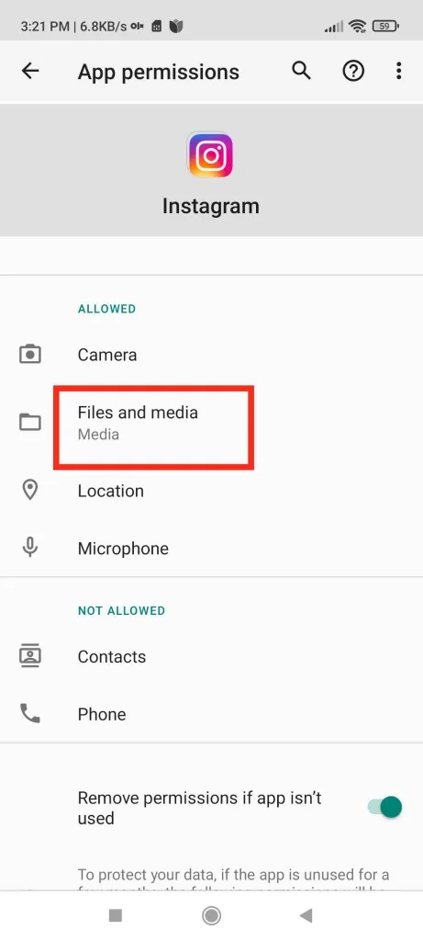
Task: Open Files and media permission
Action: [211, 423]
